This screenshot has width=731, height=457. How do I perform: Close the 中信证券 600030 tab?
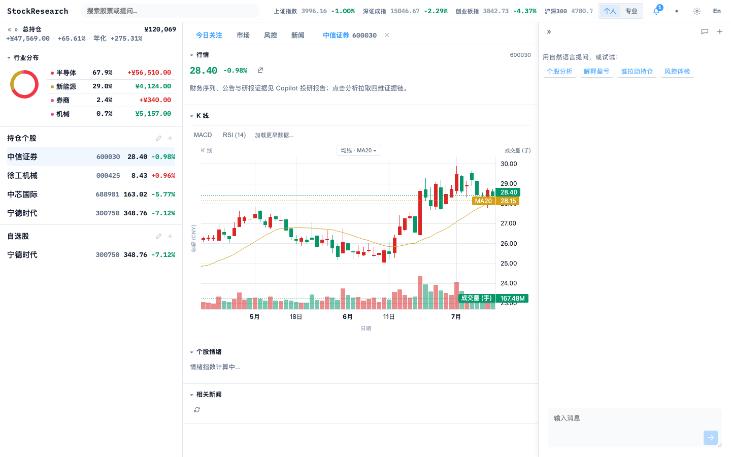(387, 35)
